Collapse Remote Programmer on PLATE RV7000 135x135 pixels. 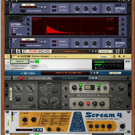[18, 11]
